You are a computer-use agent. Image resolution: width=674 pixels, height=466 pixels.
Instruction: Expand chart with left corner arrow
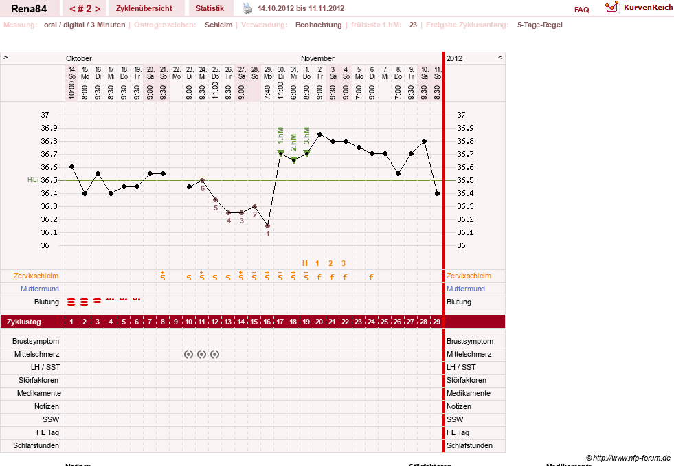pyautogui.click(x=5, y=57)
